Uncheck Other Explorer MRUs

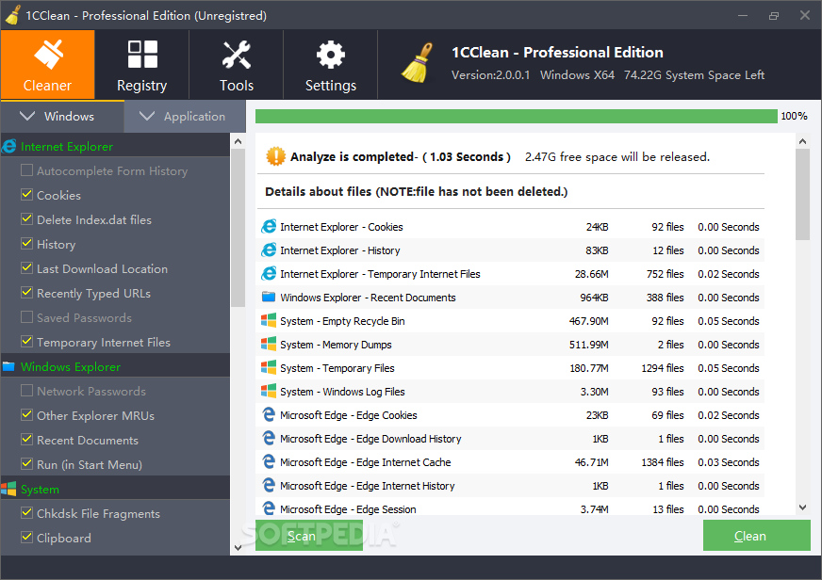pyautogui.click(x=26, y=414)
